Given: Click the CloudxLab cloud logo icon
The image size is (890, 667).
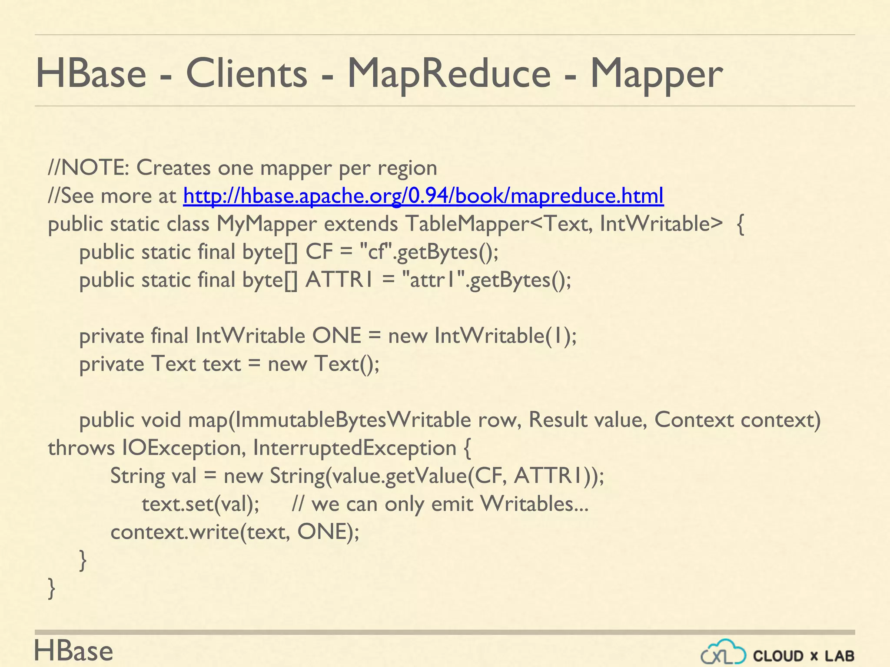Looking at the screenshot, I should 723,652.
